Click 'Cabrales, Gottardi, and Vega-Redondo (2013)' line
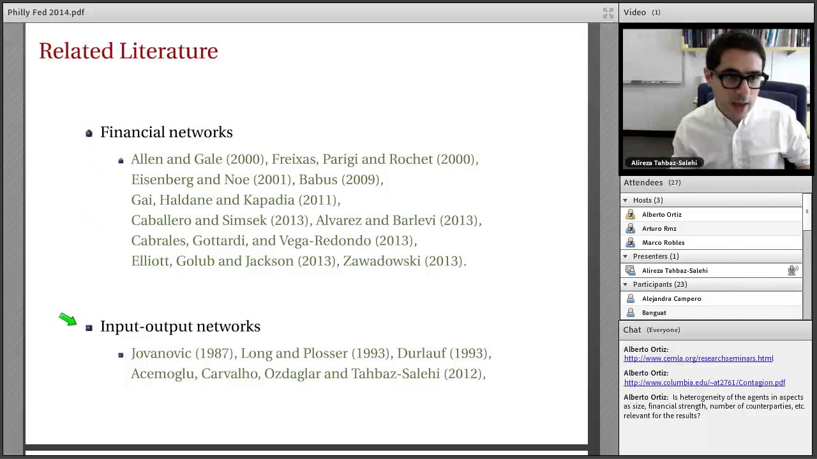Screen dimensions: 817x459 click(x=274, y=241)
